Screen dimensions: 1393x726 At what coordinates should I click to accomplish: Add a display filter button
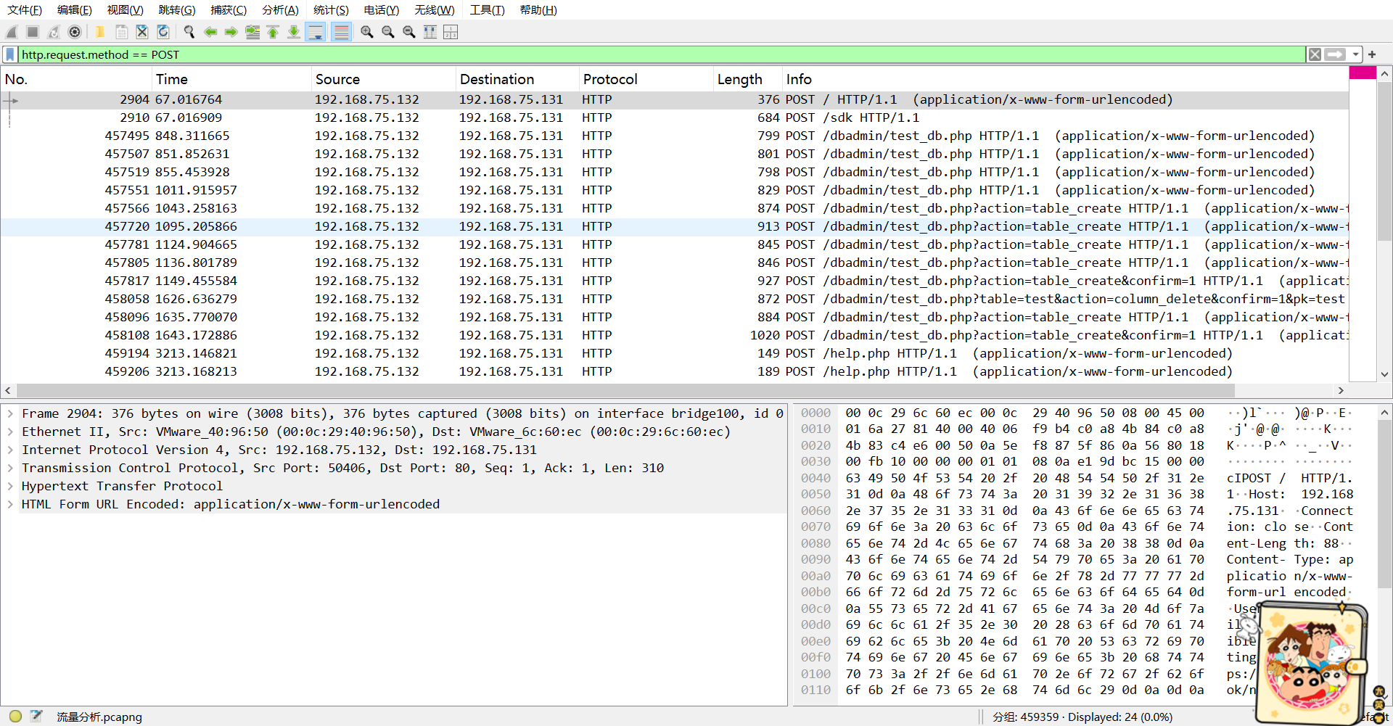tap(1372, 54)
